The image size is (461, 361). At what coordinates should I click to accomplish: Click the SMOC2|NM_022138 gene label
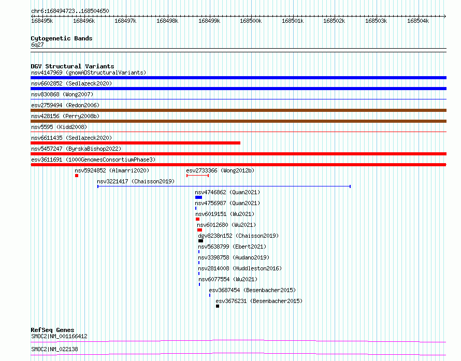pyautogui.click(x=54, y=349)
